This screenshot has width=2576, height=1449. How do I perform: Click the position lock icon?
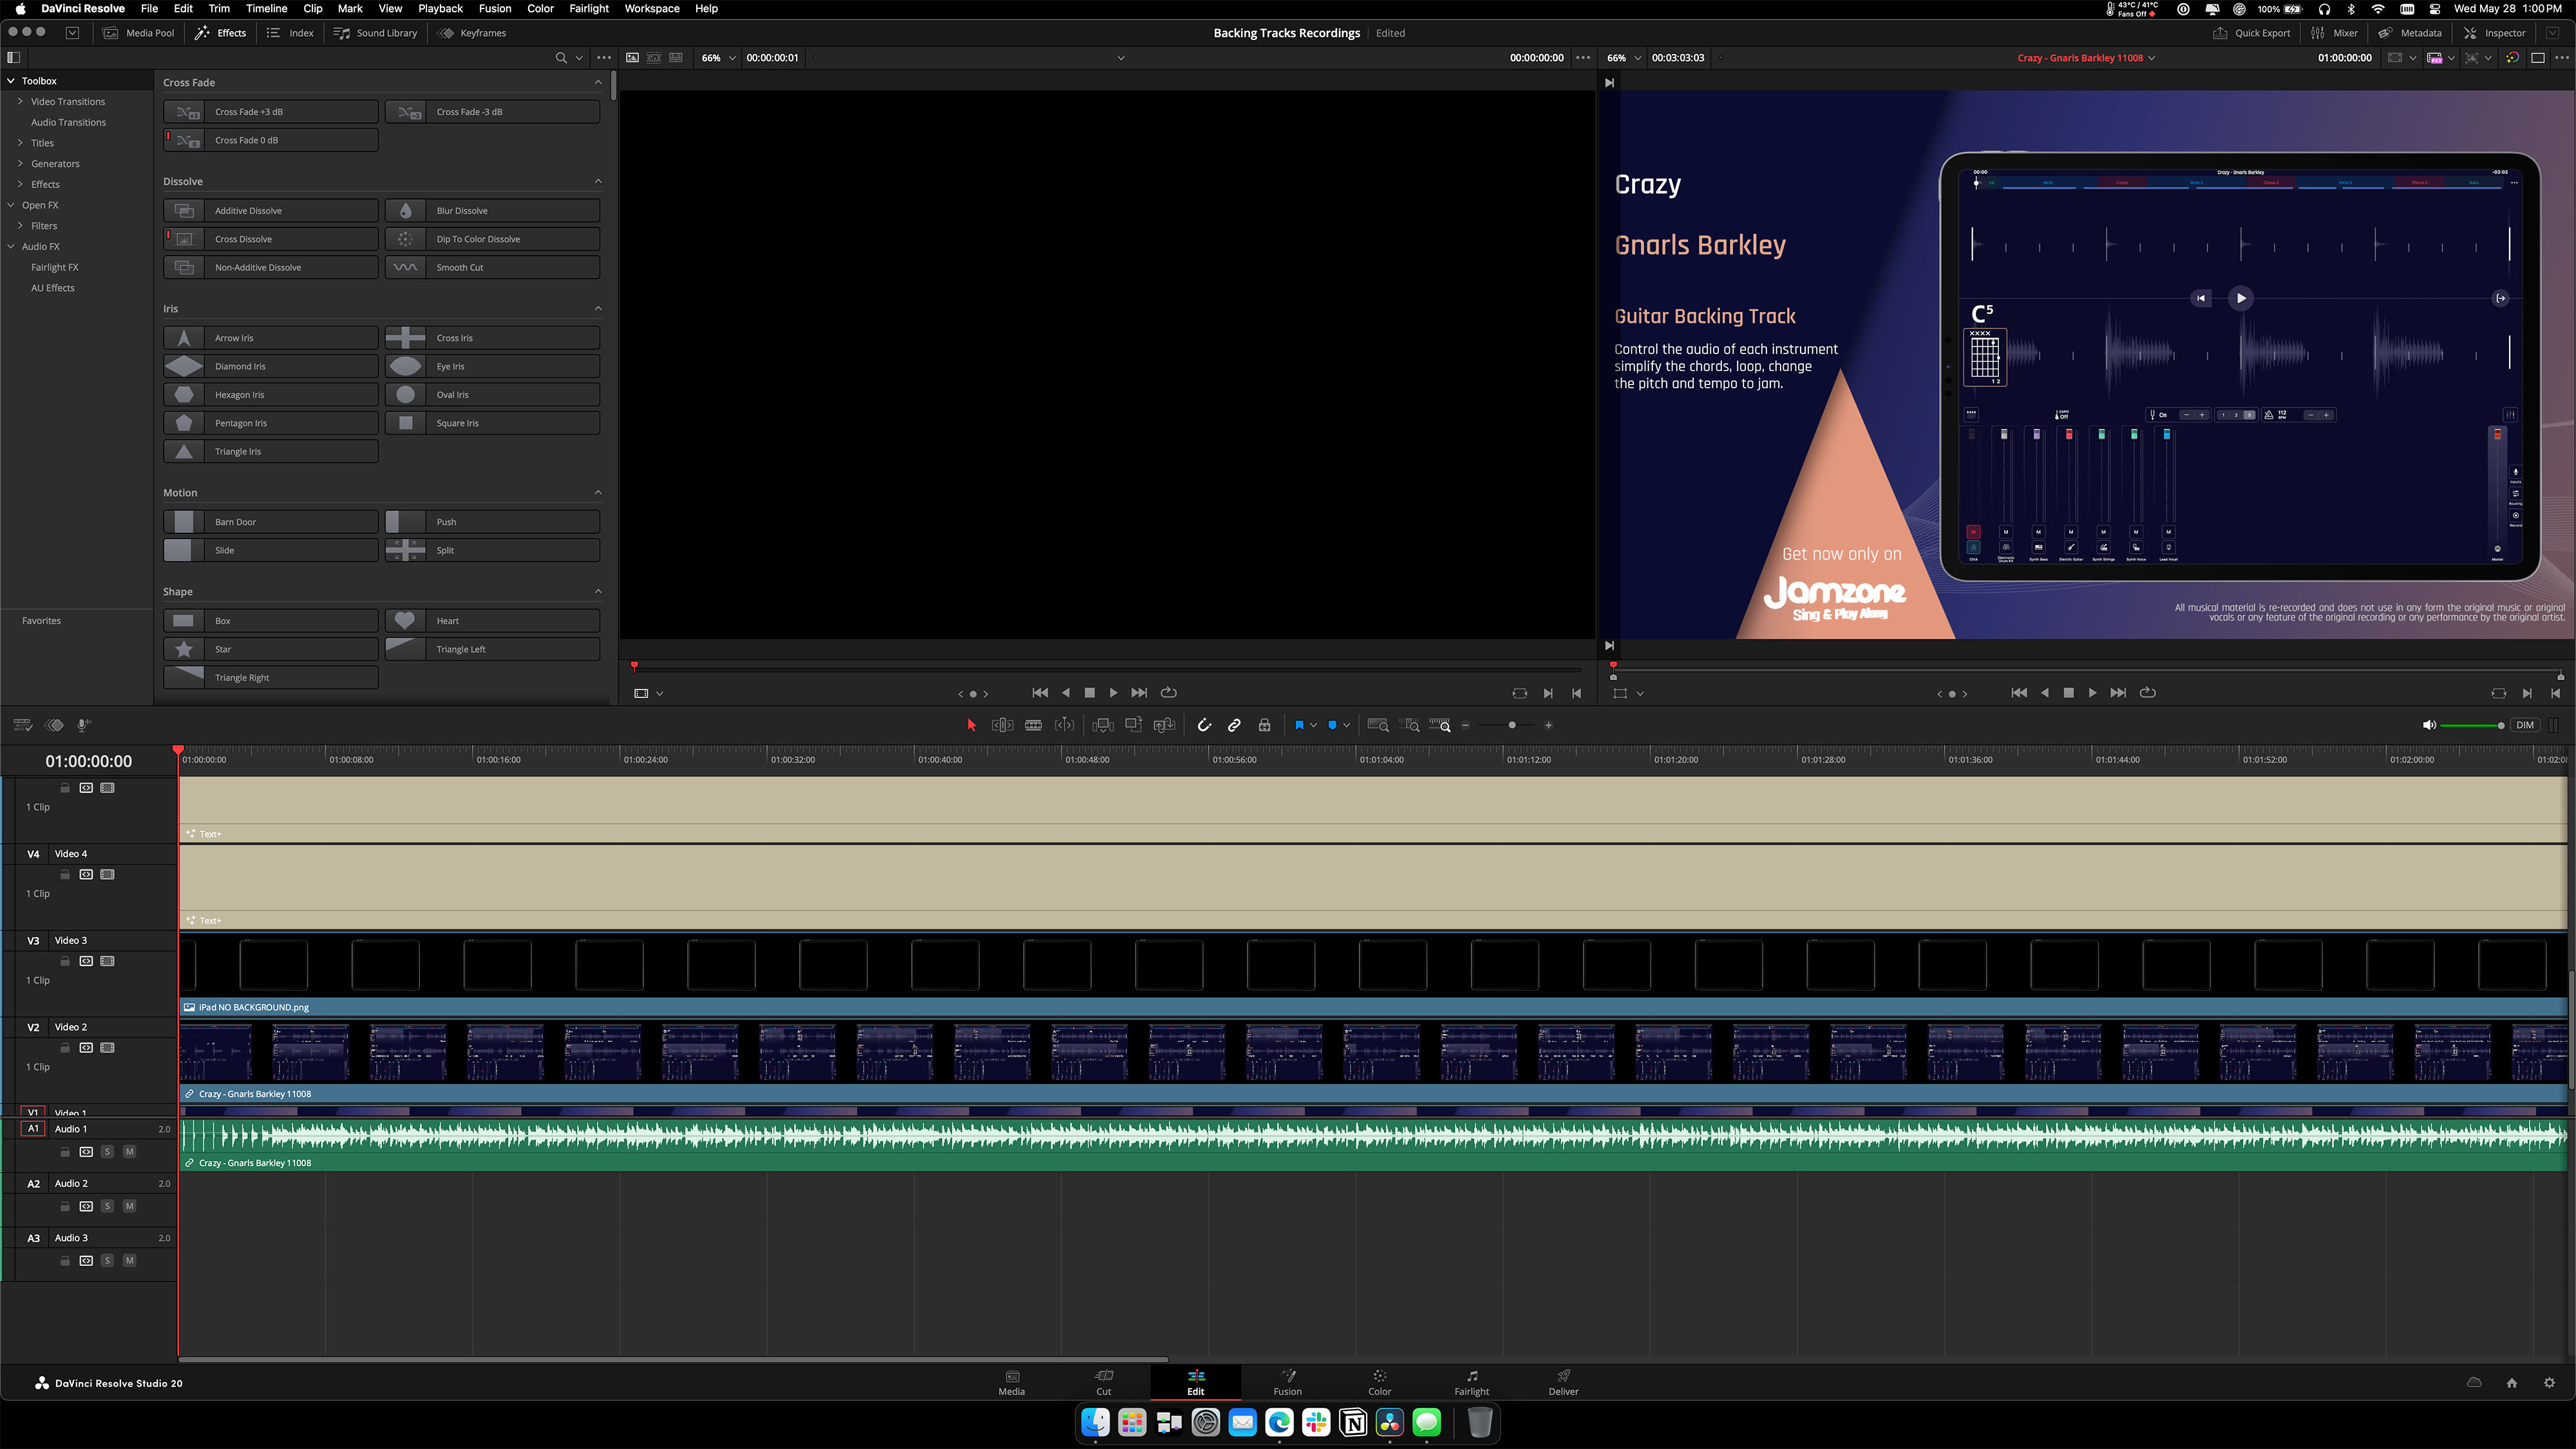pyautogui.click(x=1264, y=725)
